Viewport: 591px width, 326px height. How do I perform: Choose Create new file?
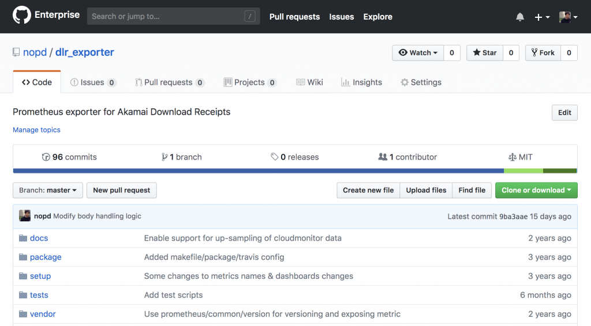pyautogui.click(x=368, y=190)
